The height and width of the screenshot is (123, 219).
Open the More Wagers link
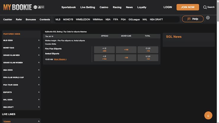pyautogui.click(x=60, y=59)
